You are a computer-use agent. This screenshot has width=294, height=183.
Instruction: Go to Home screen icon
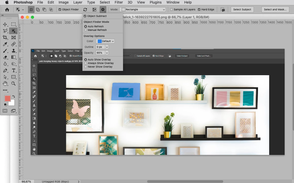pyautogui.click(x=7, y=10)
